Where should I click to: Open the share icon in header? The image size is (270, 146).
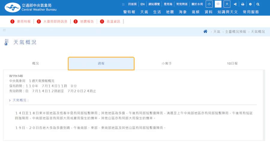click(235, 4)
